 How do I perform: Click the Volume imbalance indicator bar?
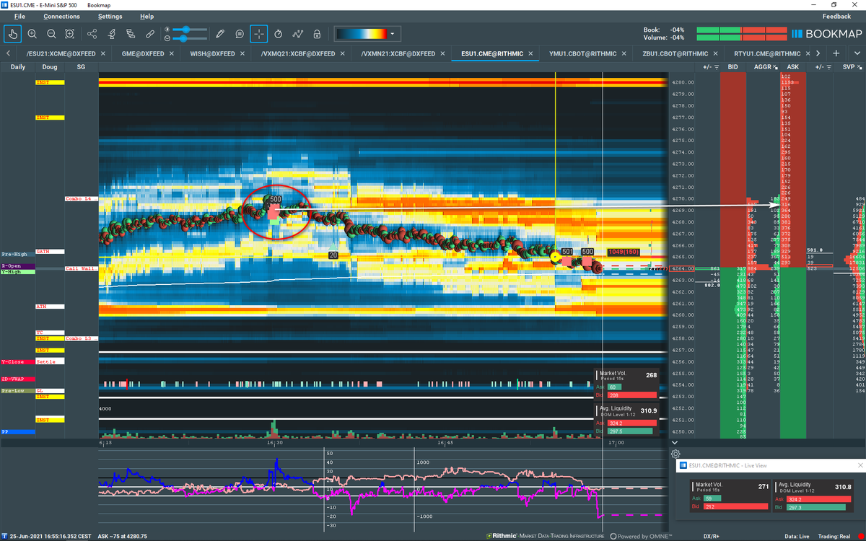point(741,37)
